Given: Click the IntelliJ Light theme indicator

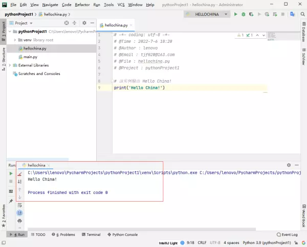Looking at the screenshot, I should [168, 243].
